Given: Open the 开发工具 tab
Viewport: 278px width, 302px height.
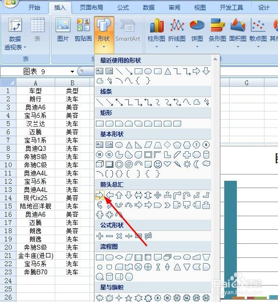Looking at the screenshot, I should 232,8.
